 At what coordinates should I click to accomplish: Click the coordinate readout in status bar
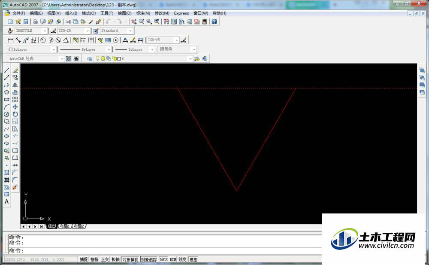pos(41,259)
